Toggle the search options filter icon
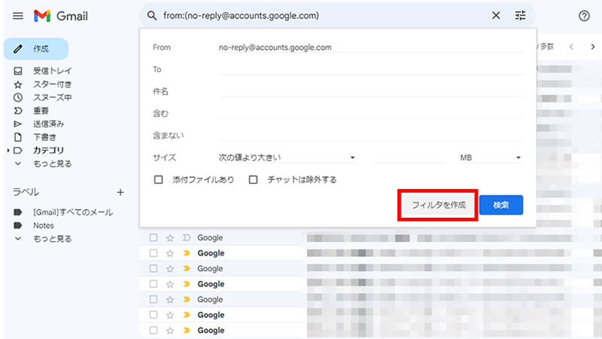 coord(520,15)
